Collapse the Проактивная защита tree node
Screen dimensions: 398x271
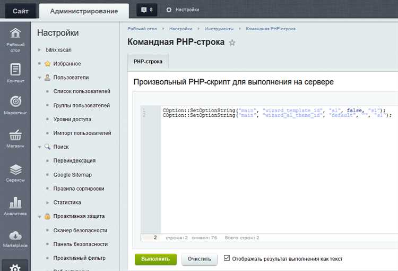click(x=39, y=217)
